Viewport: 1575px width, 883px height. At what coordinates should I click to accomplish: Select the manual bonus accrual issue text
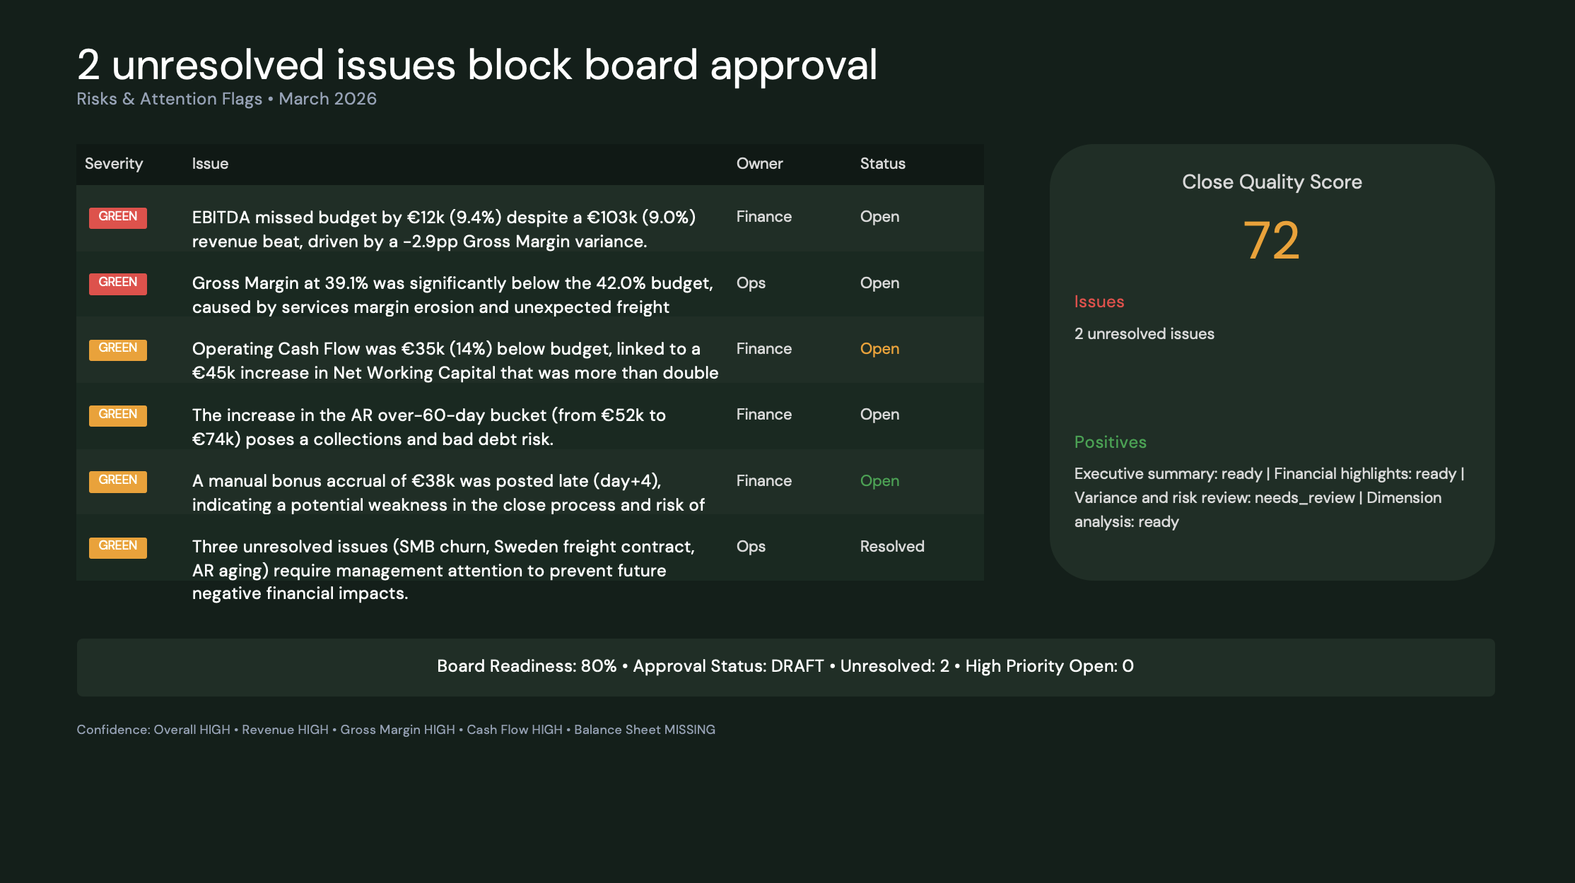click(448, 492)
